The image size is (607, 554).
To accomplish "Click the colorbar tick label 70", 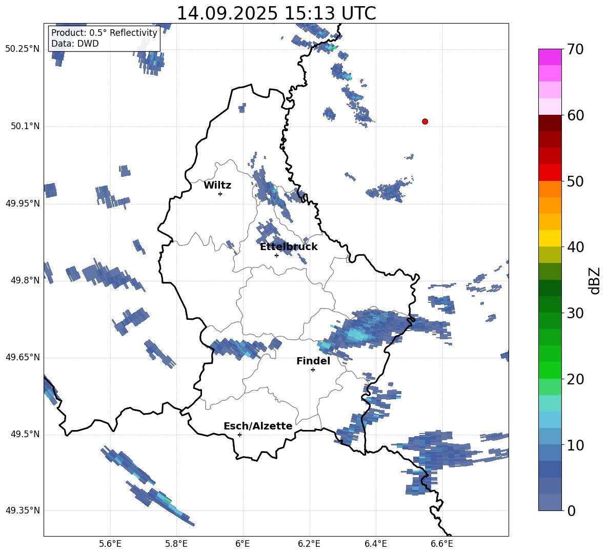I will coord(576,49).
